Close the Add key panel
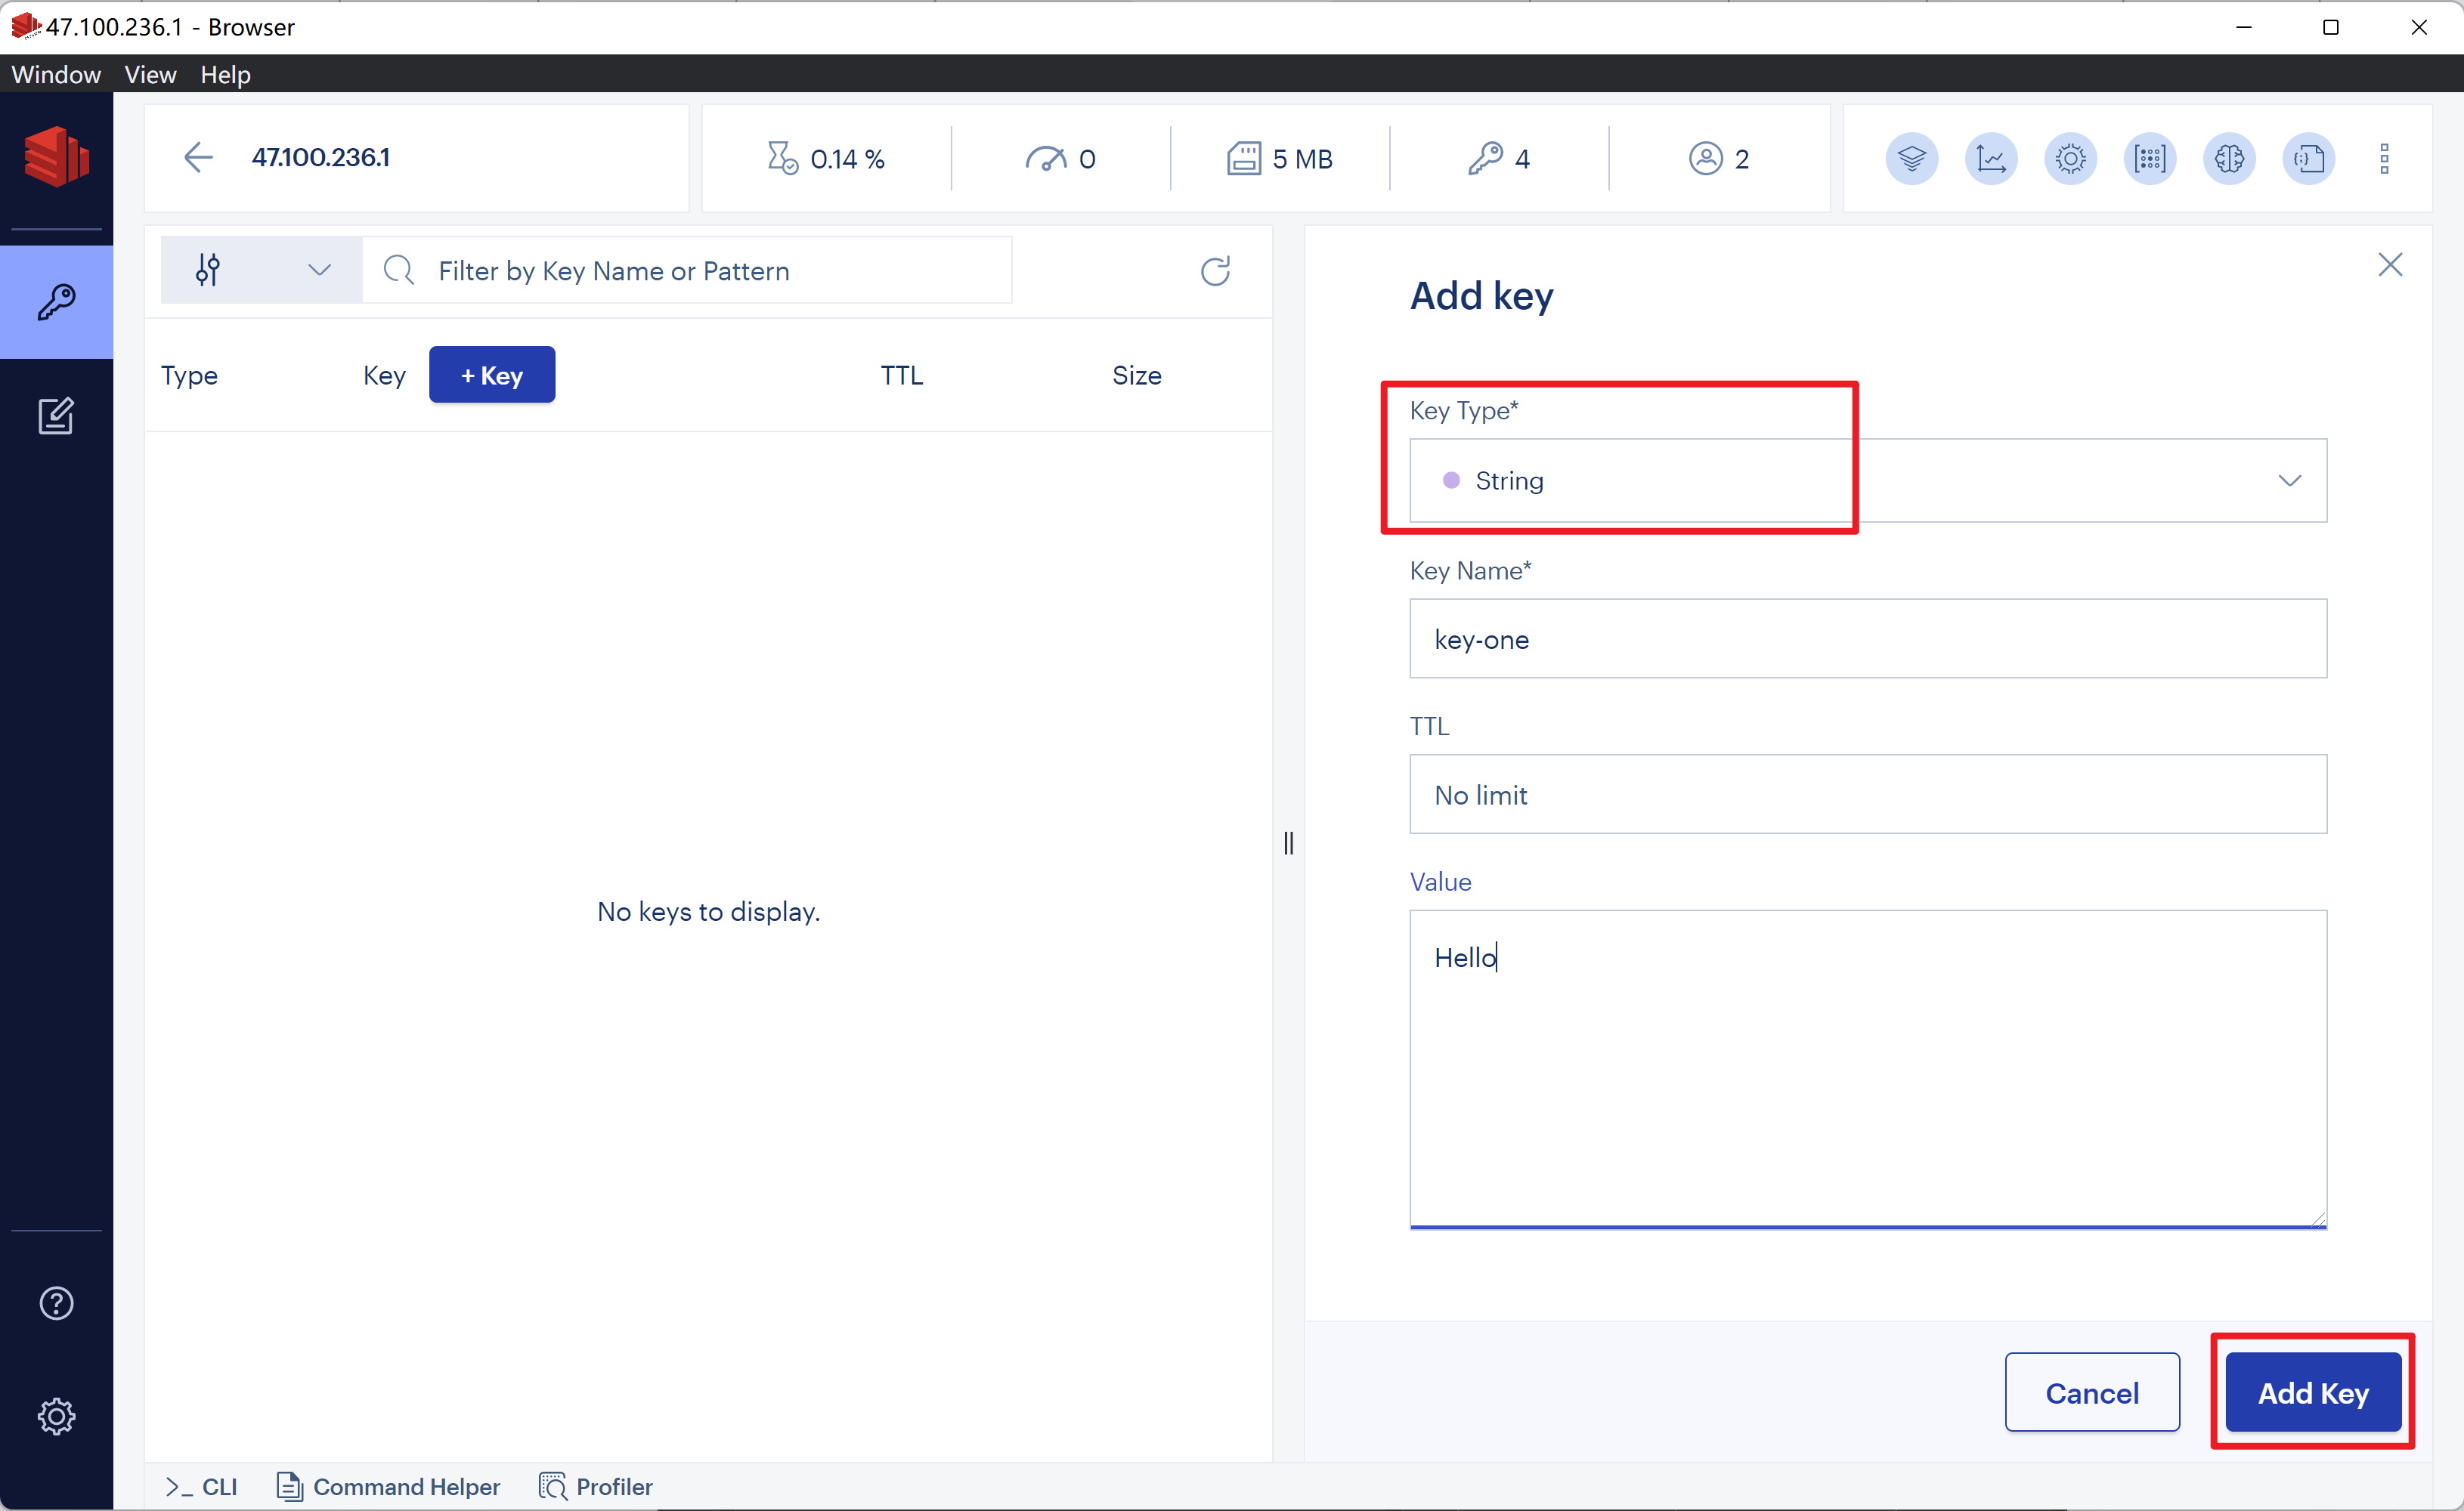The width and height of the screenshot is (2464, 1511). tap(2390, 265)
